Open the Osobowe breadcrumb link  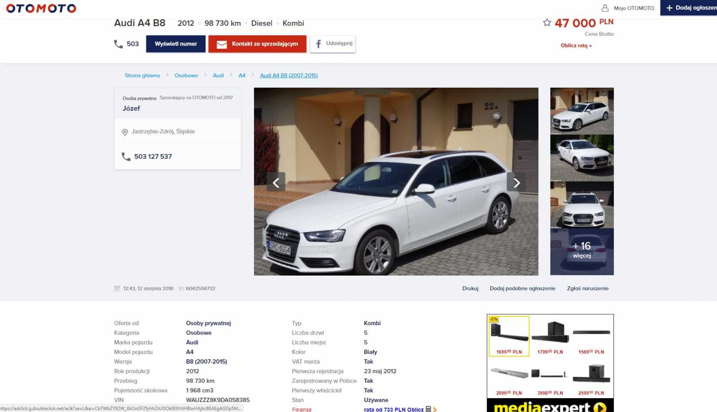click(186, 76)
